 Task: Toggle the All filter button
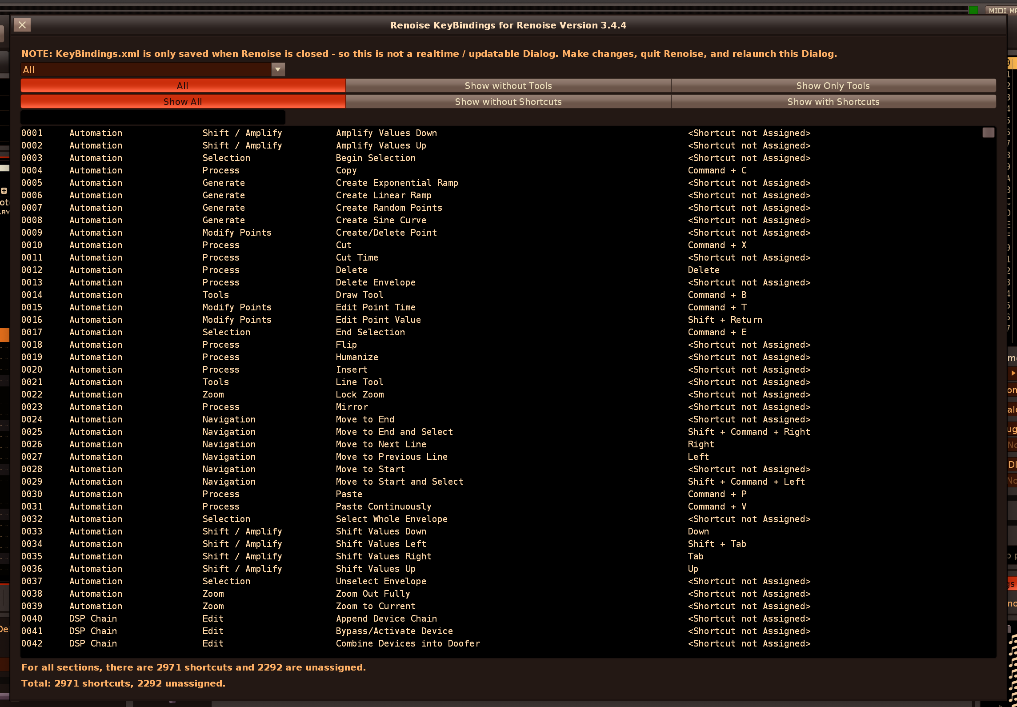183,85
